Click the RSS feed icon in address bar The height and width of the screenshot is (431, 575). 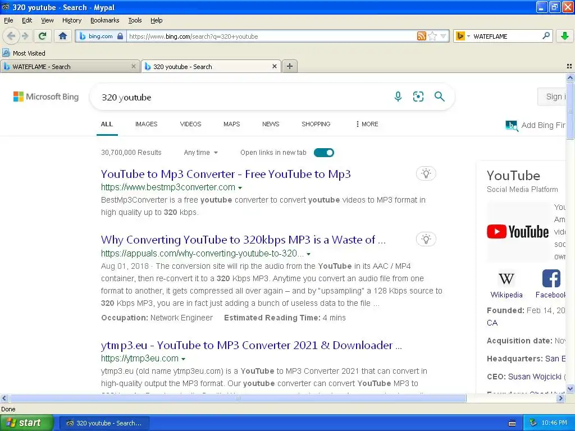[421, 36]
